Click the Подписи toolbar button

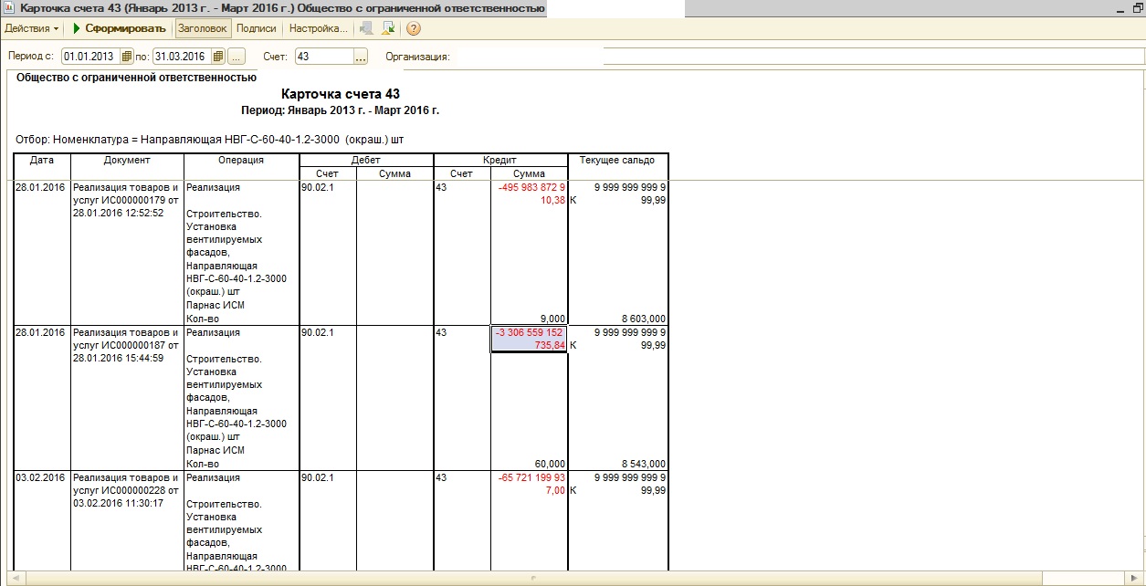click(256, 28)
